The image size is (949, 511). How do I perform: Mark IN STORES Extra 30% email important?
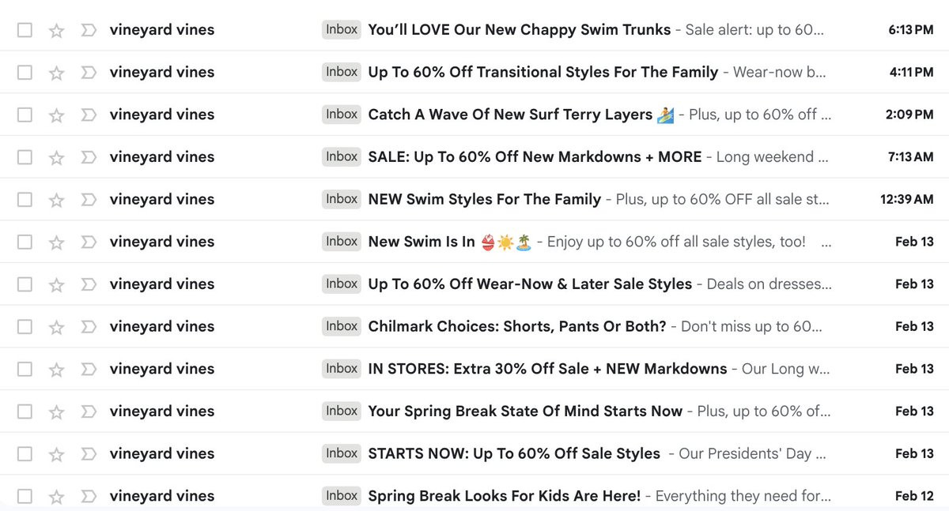point(88,369)
